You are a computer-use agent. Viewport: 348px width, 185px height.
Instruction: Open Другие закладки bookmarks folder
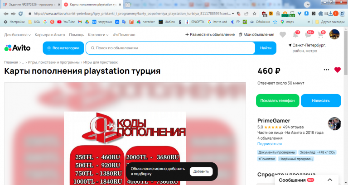[x=330, y=22]
